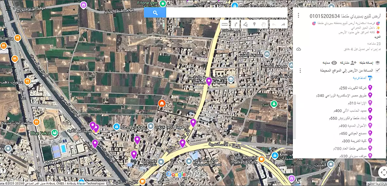
Task: Select the measure distances ruler tool
Action: click(225, 24)
